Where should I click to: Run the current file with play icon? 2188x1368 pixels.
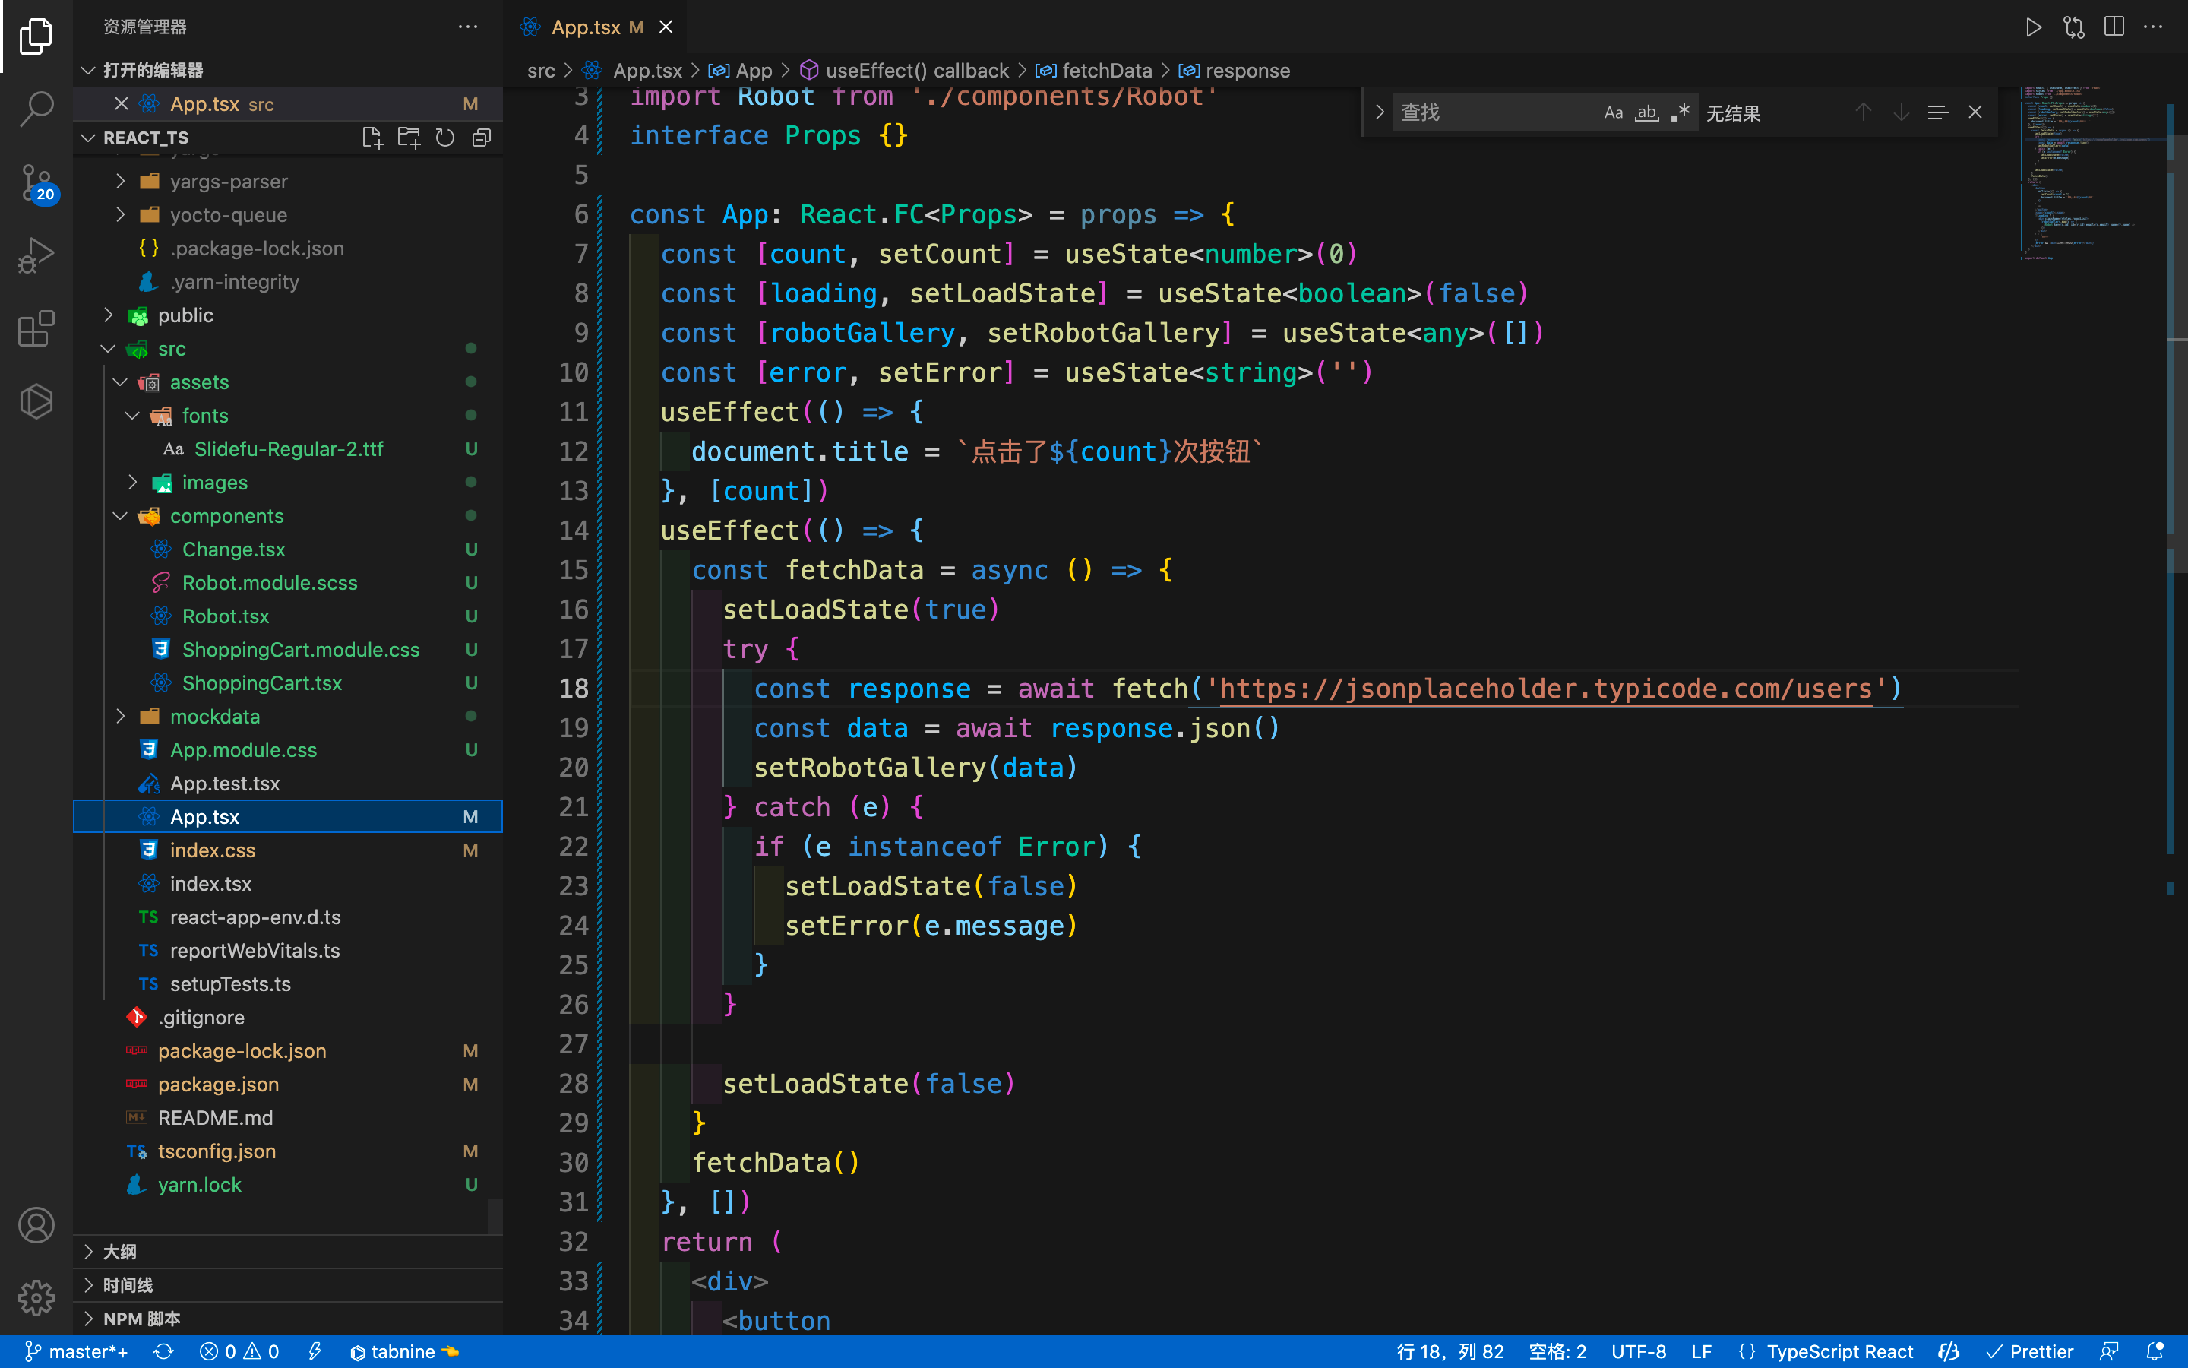click(x=2033, y=27)
